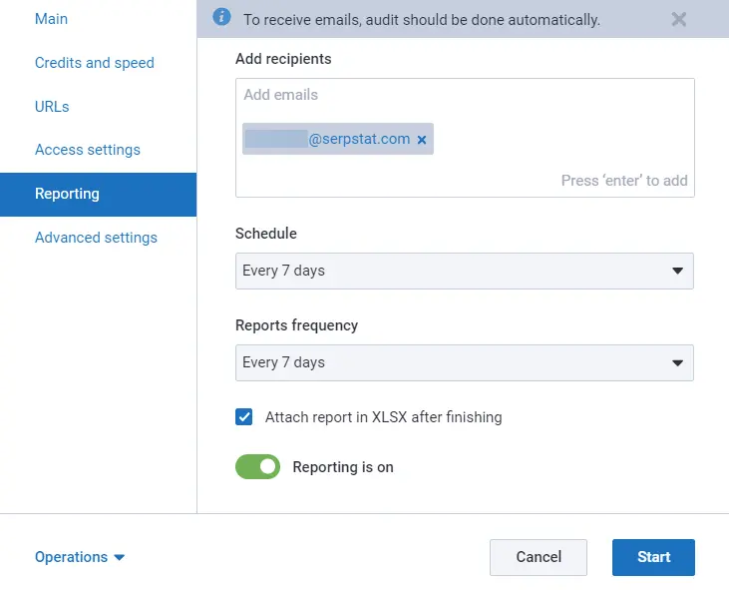Viewport: 729px width, 590px height.
Task: Turn off the Reporting toggle switch
Action: [x=257, y=467]
